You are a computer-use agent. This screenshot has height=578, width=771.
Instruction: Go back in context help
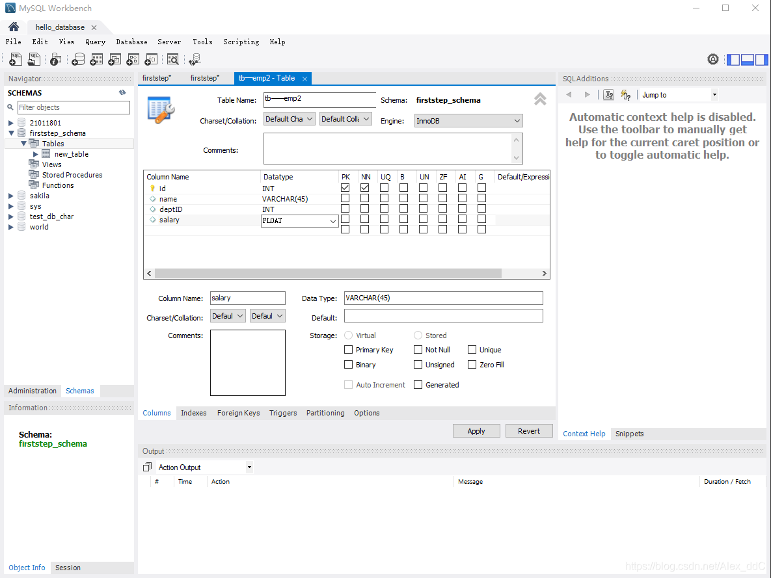(569, 94)
